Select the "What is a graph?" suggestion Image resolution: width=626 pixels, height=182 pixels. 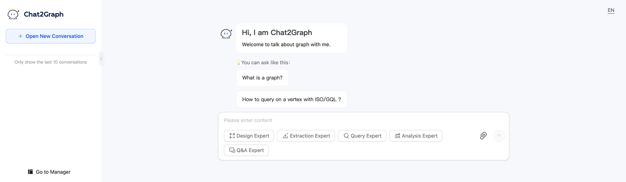pyautogui.click(x=262, y=78)
